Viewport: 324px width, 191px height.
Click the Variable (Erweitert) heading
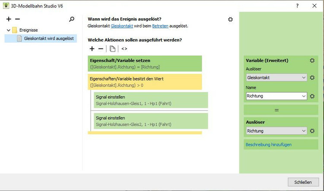point(267,61)
